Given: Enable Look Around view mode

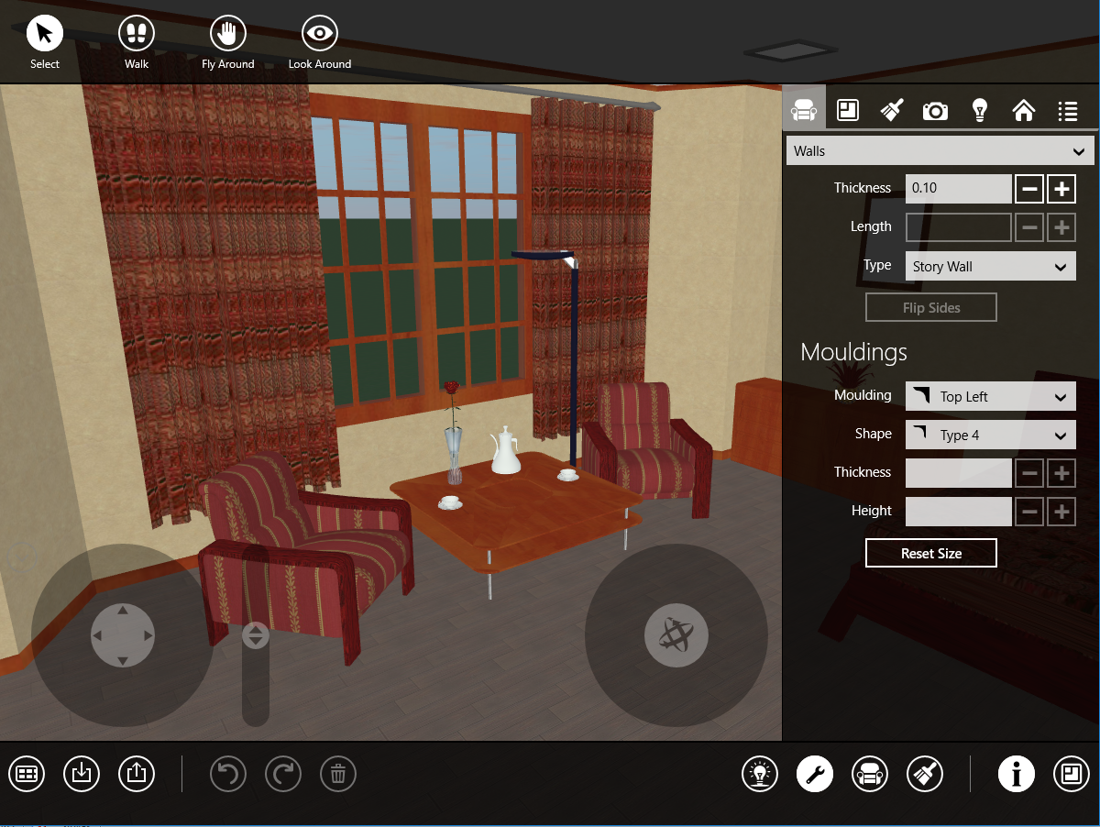Looking at the screenshot, I should (x=320, y=35).
